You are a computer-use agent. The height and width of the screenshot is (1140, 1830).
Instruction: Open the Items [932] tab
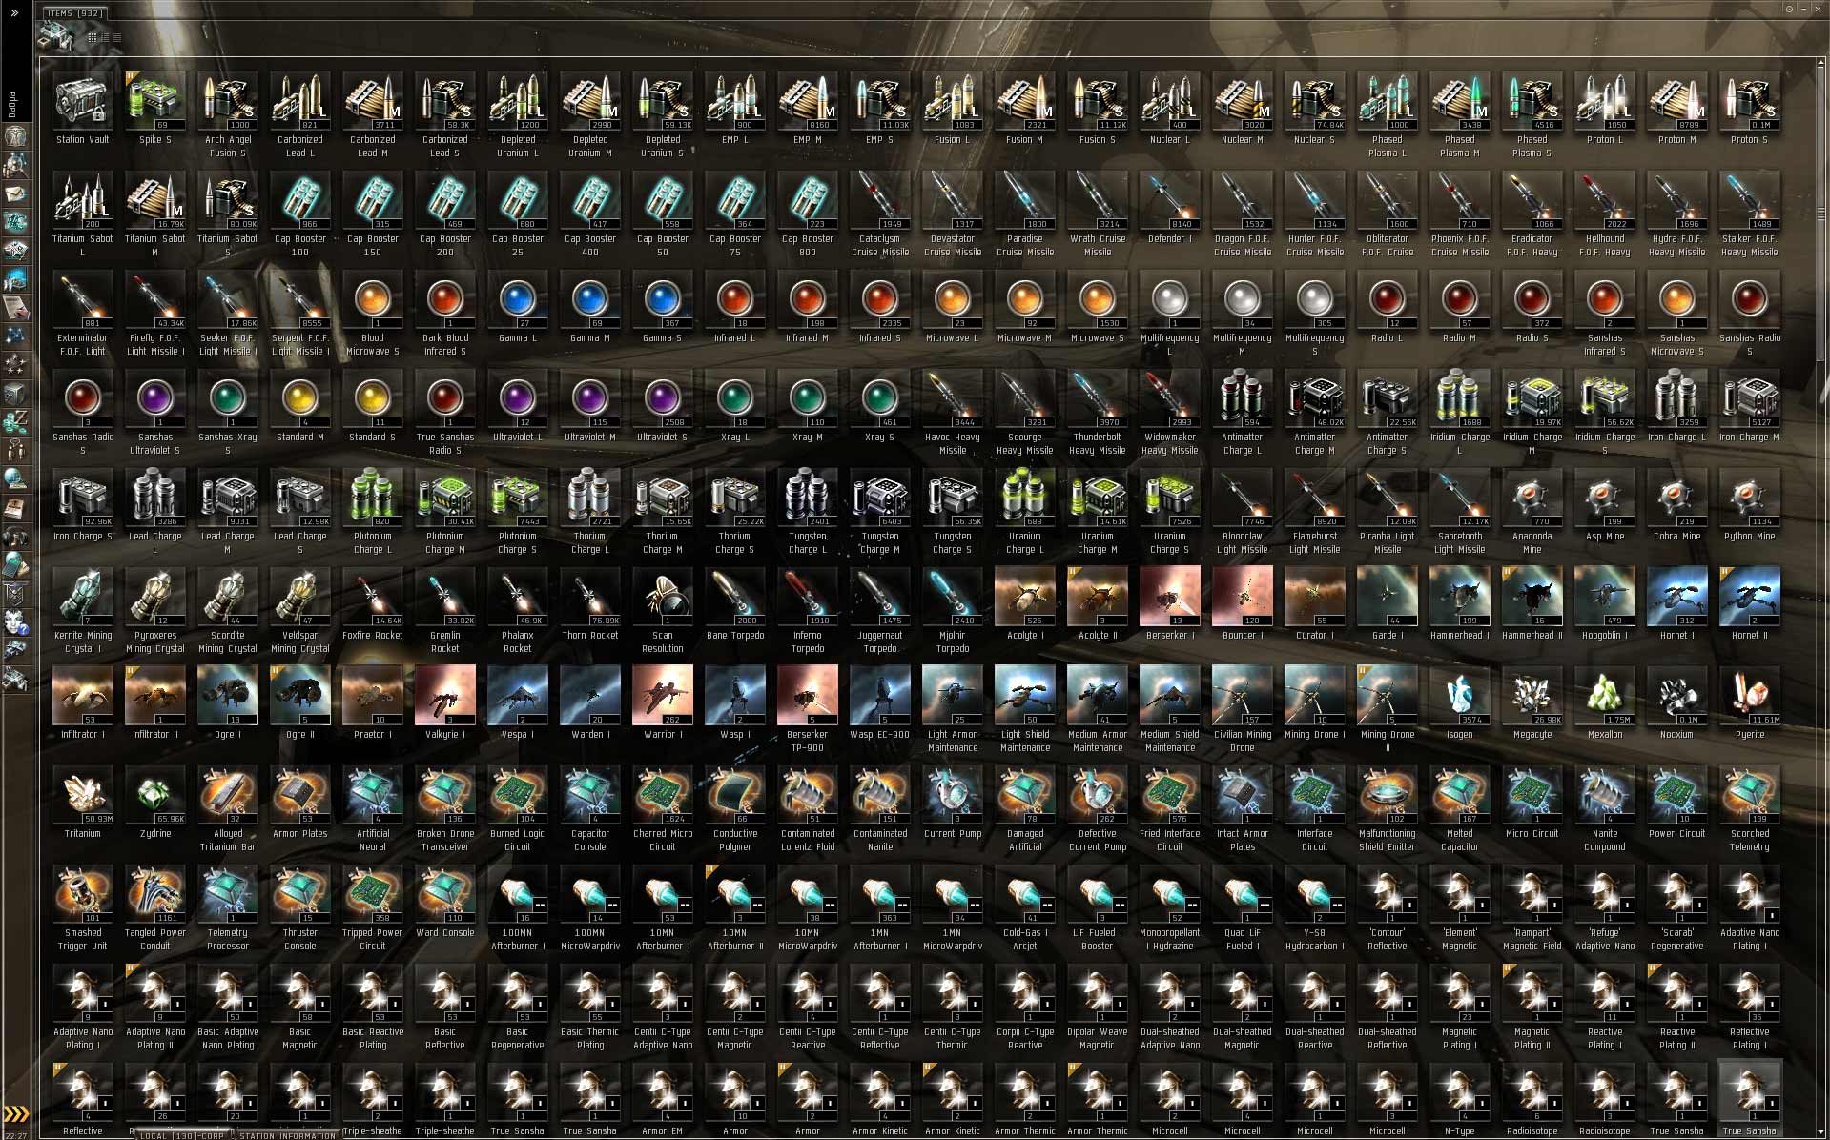pos(75,13)
